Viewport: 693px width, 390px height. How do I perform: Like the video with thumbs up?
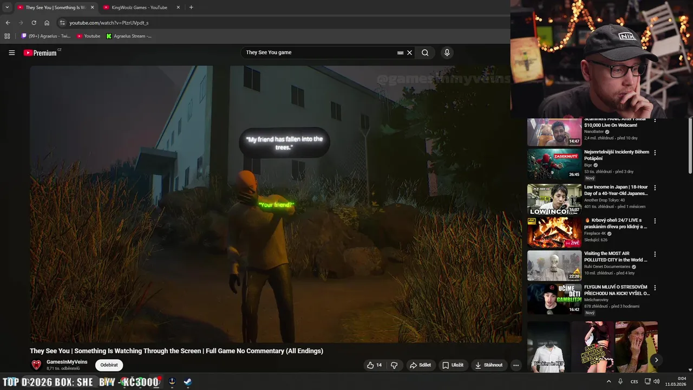(x=374, y=365)
